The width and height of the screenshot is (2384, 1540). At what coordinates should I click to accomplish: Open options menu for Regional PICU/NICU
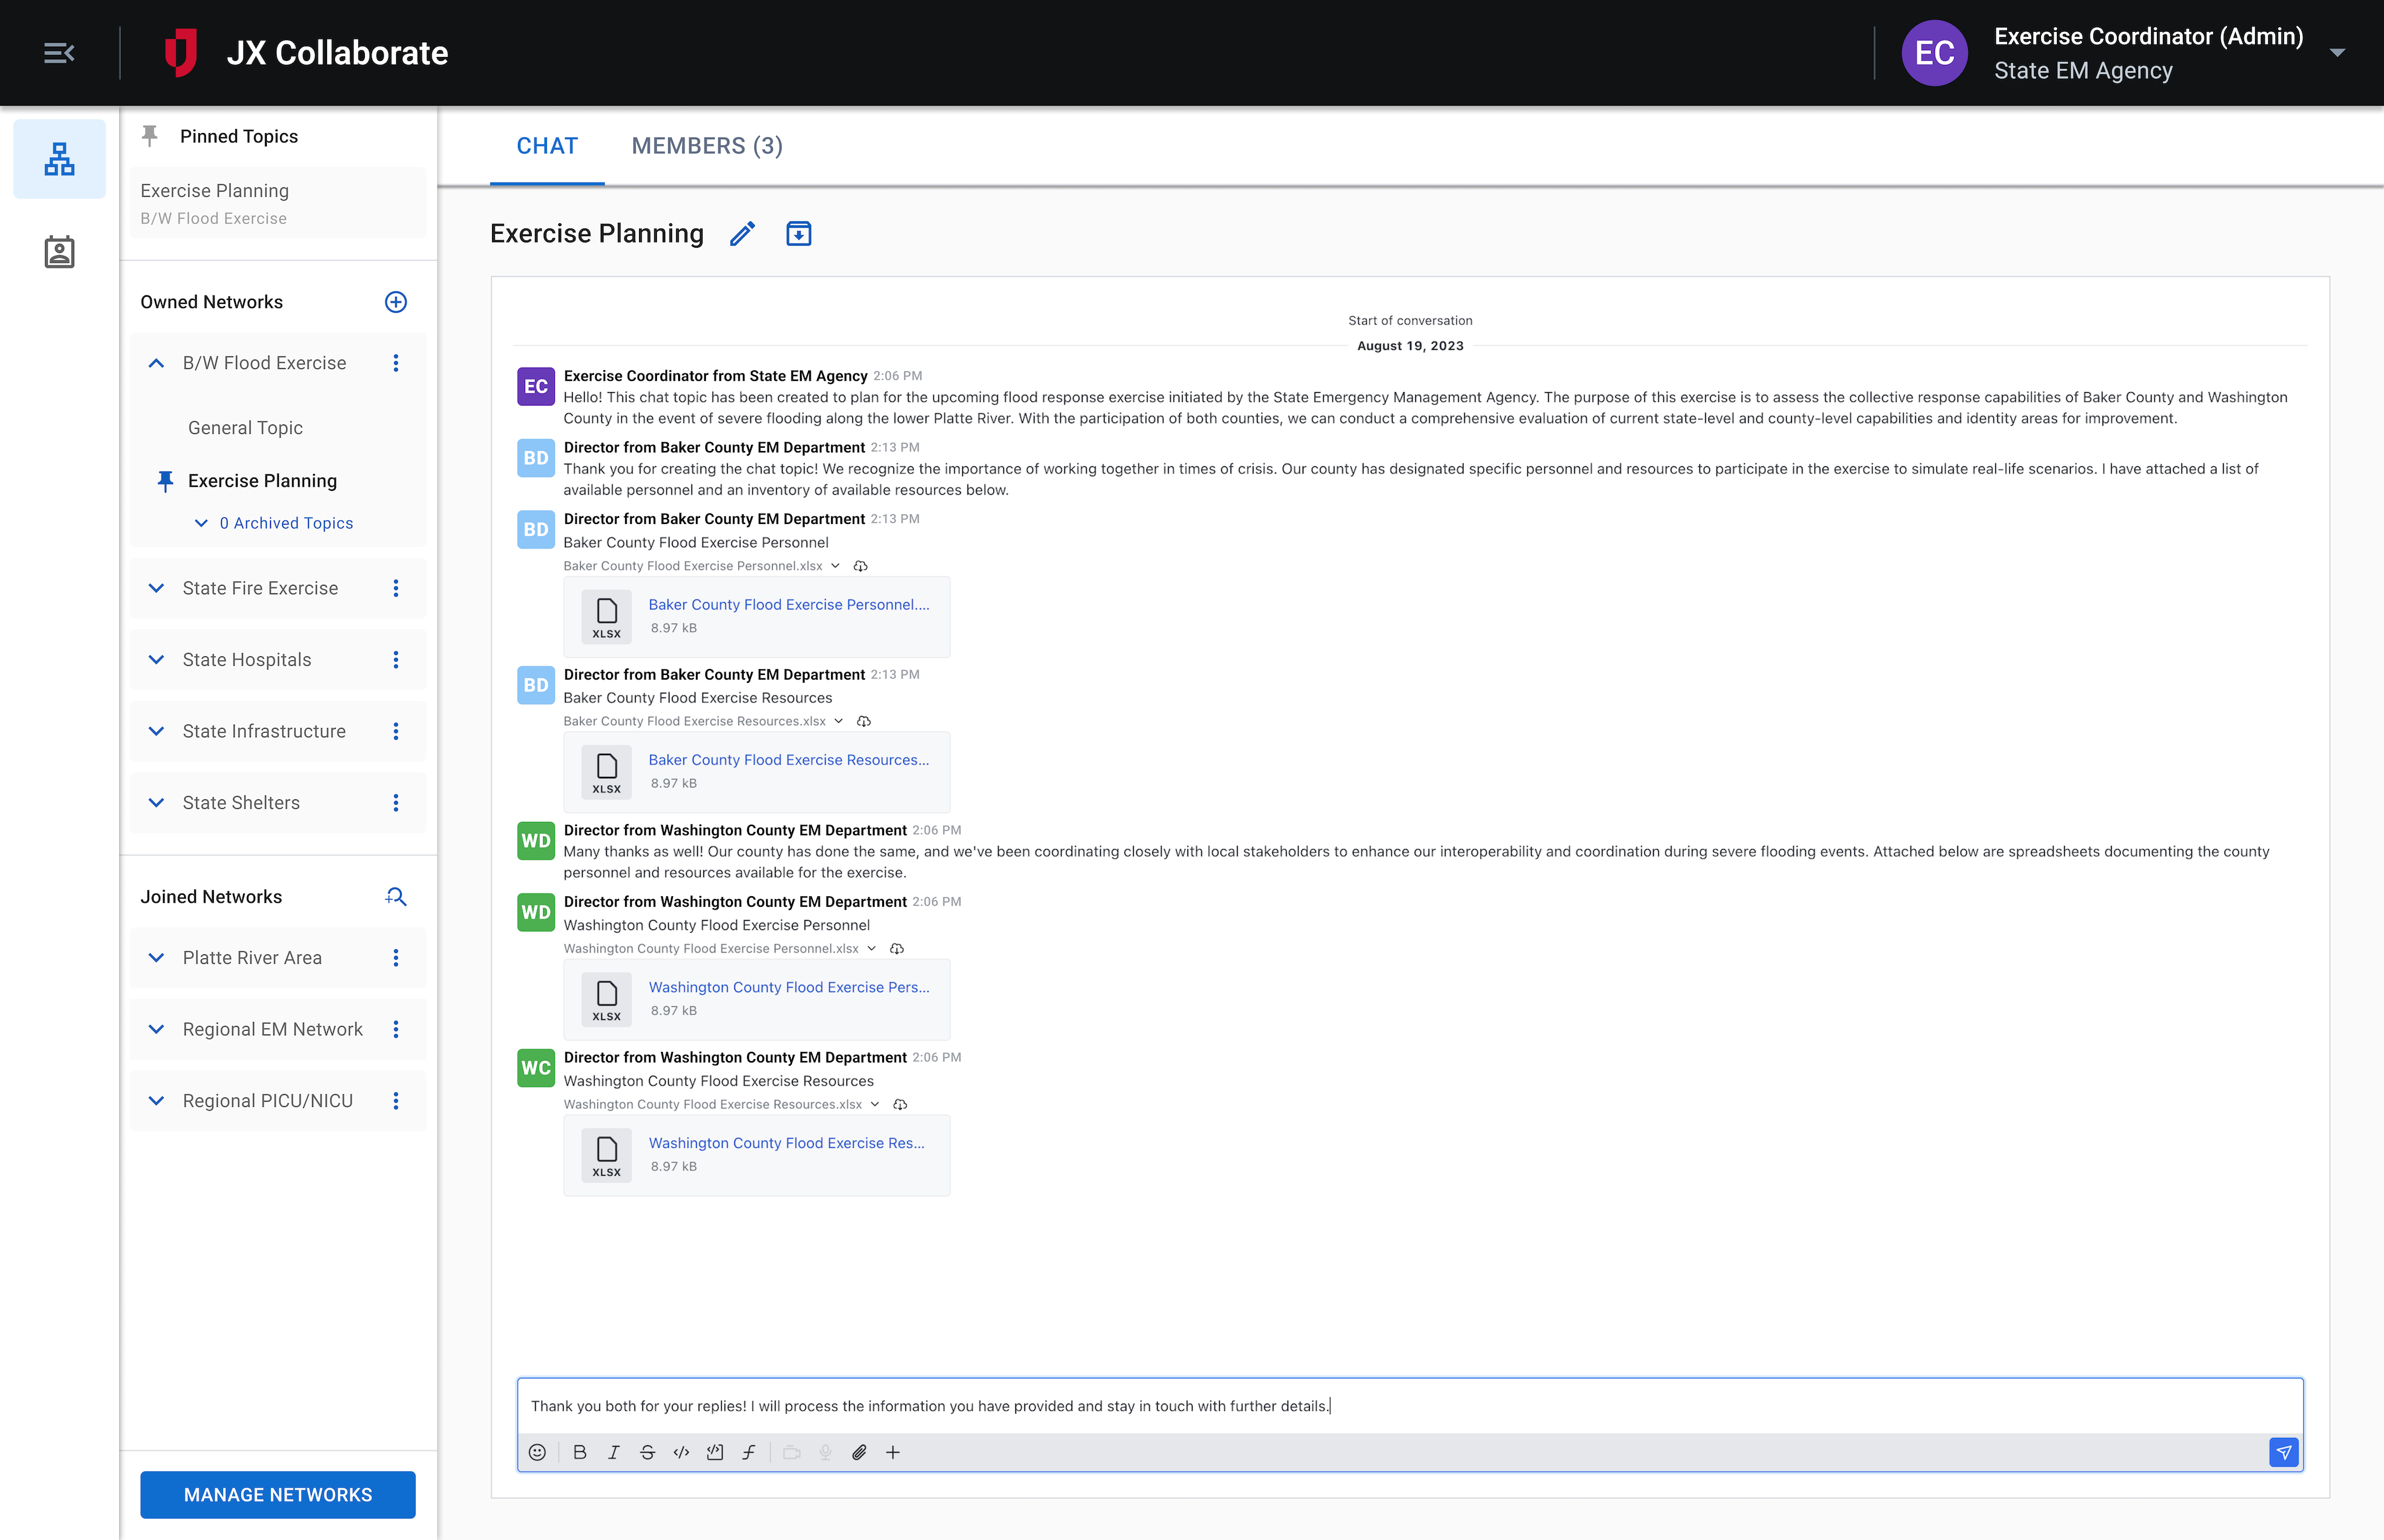396,1101
